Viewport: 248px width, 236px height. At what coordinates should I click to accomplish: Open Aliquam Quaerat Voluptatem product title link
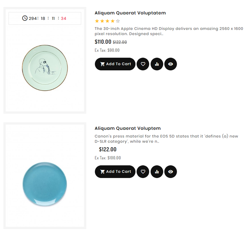tap(130, 13)
